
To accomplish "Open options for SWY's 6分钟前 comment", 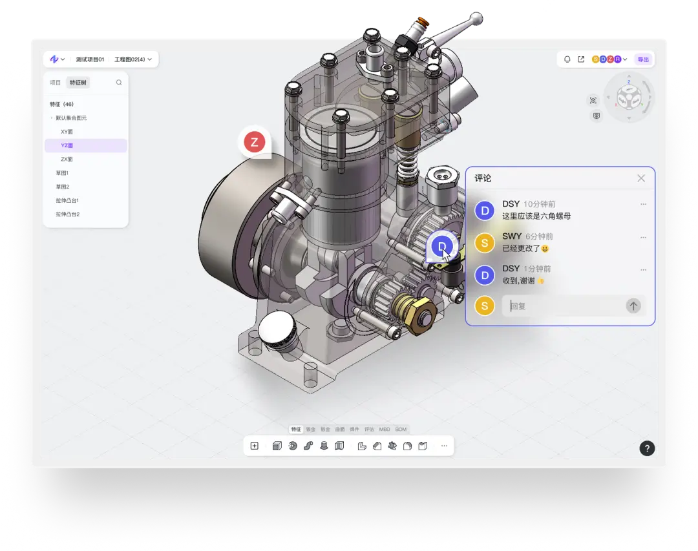I will click(x=643, y=237).
